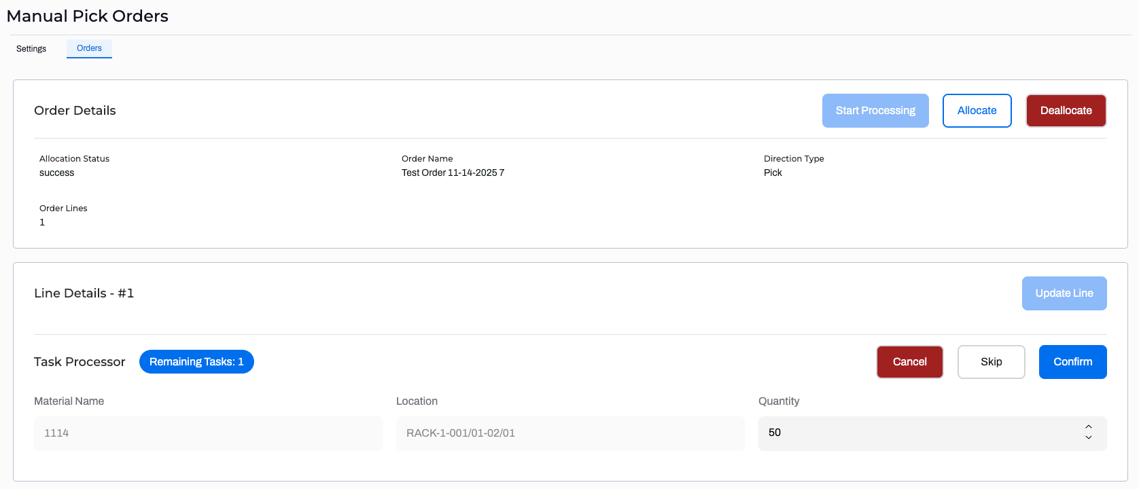This screenshot has height=489, width=1139.
Task: Click the "Allocation Status" label
Action: tap(74, 159)
